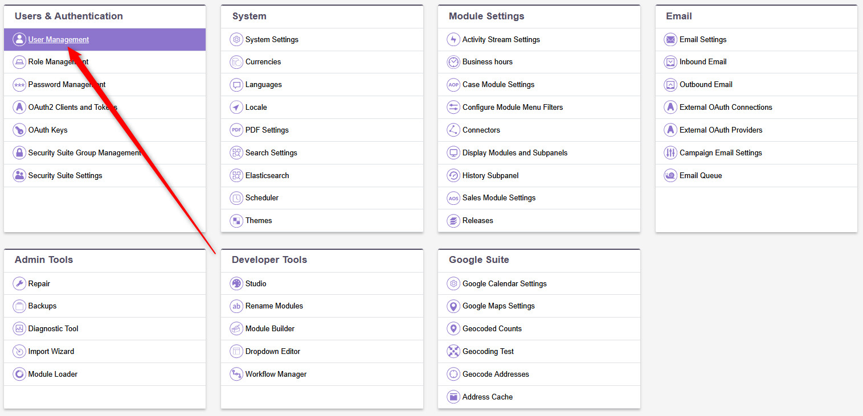Image resolution: width=863 pixels, height=416 pixels.
Task: Open the Geocoding Test icon
Action: (453, 351)
